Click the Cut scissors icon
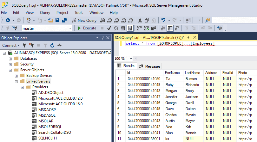The image size is (257, 142). coord(139,20)
